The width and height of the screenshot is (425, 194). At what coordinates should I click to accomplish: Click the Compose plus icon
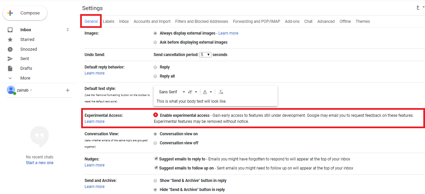pyautogui.click(x=10, y=13)
